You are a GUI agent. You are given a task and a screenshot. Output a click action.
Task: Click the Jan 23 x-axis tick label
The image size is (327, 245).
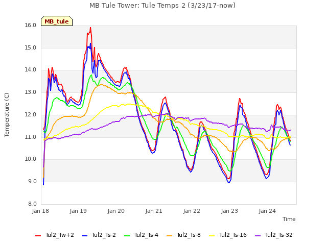[229, 211]
